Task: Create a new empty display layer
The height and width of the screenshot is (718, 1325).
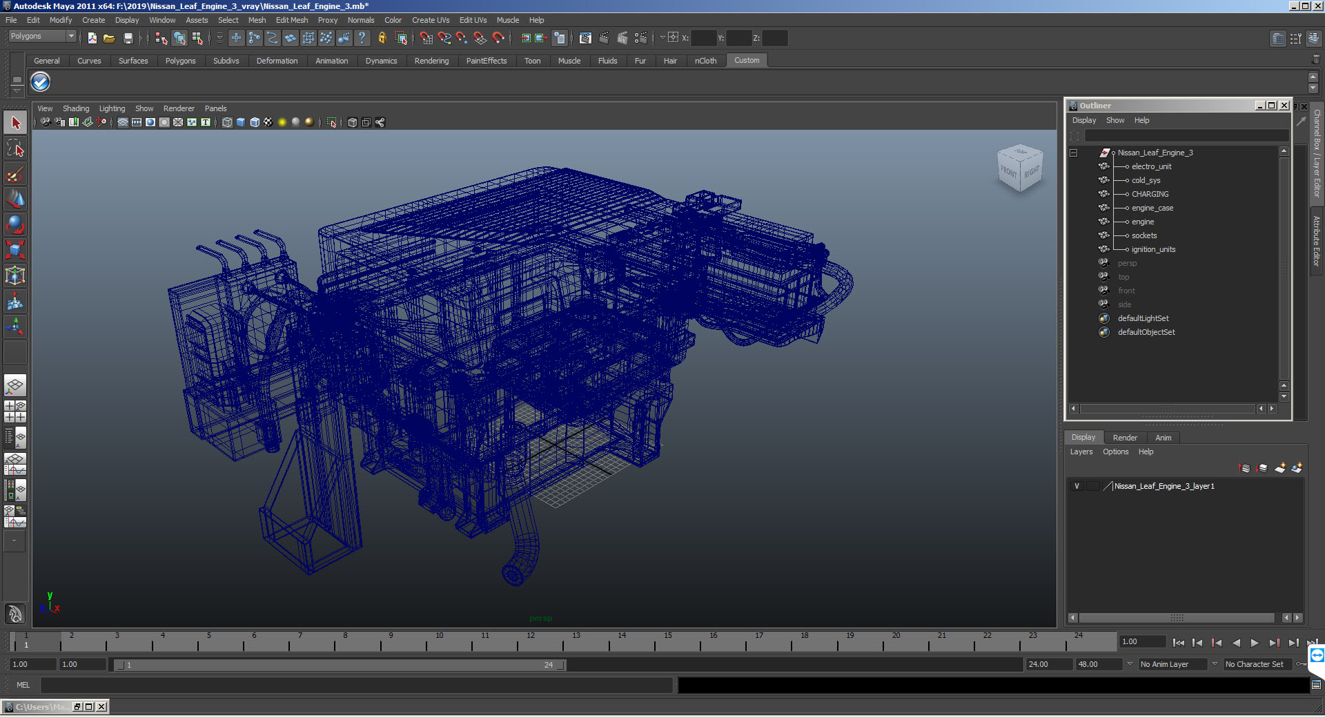Action: click(1280, 468)
